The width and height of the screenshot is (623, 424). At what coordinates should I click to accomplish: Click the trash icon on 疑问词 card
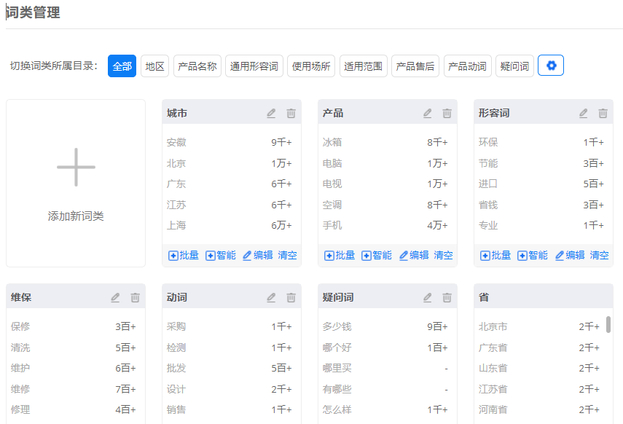coord(447,297)
